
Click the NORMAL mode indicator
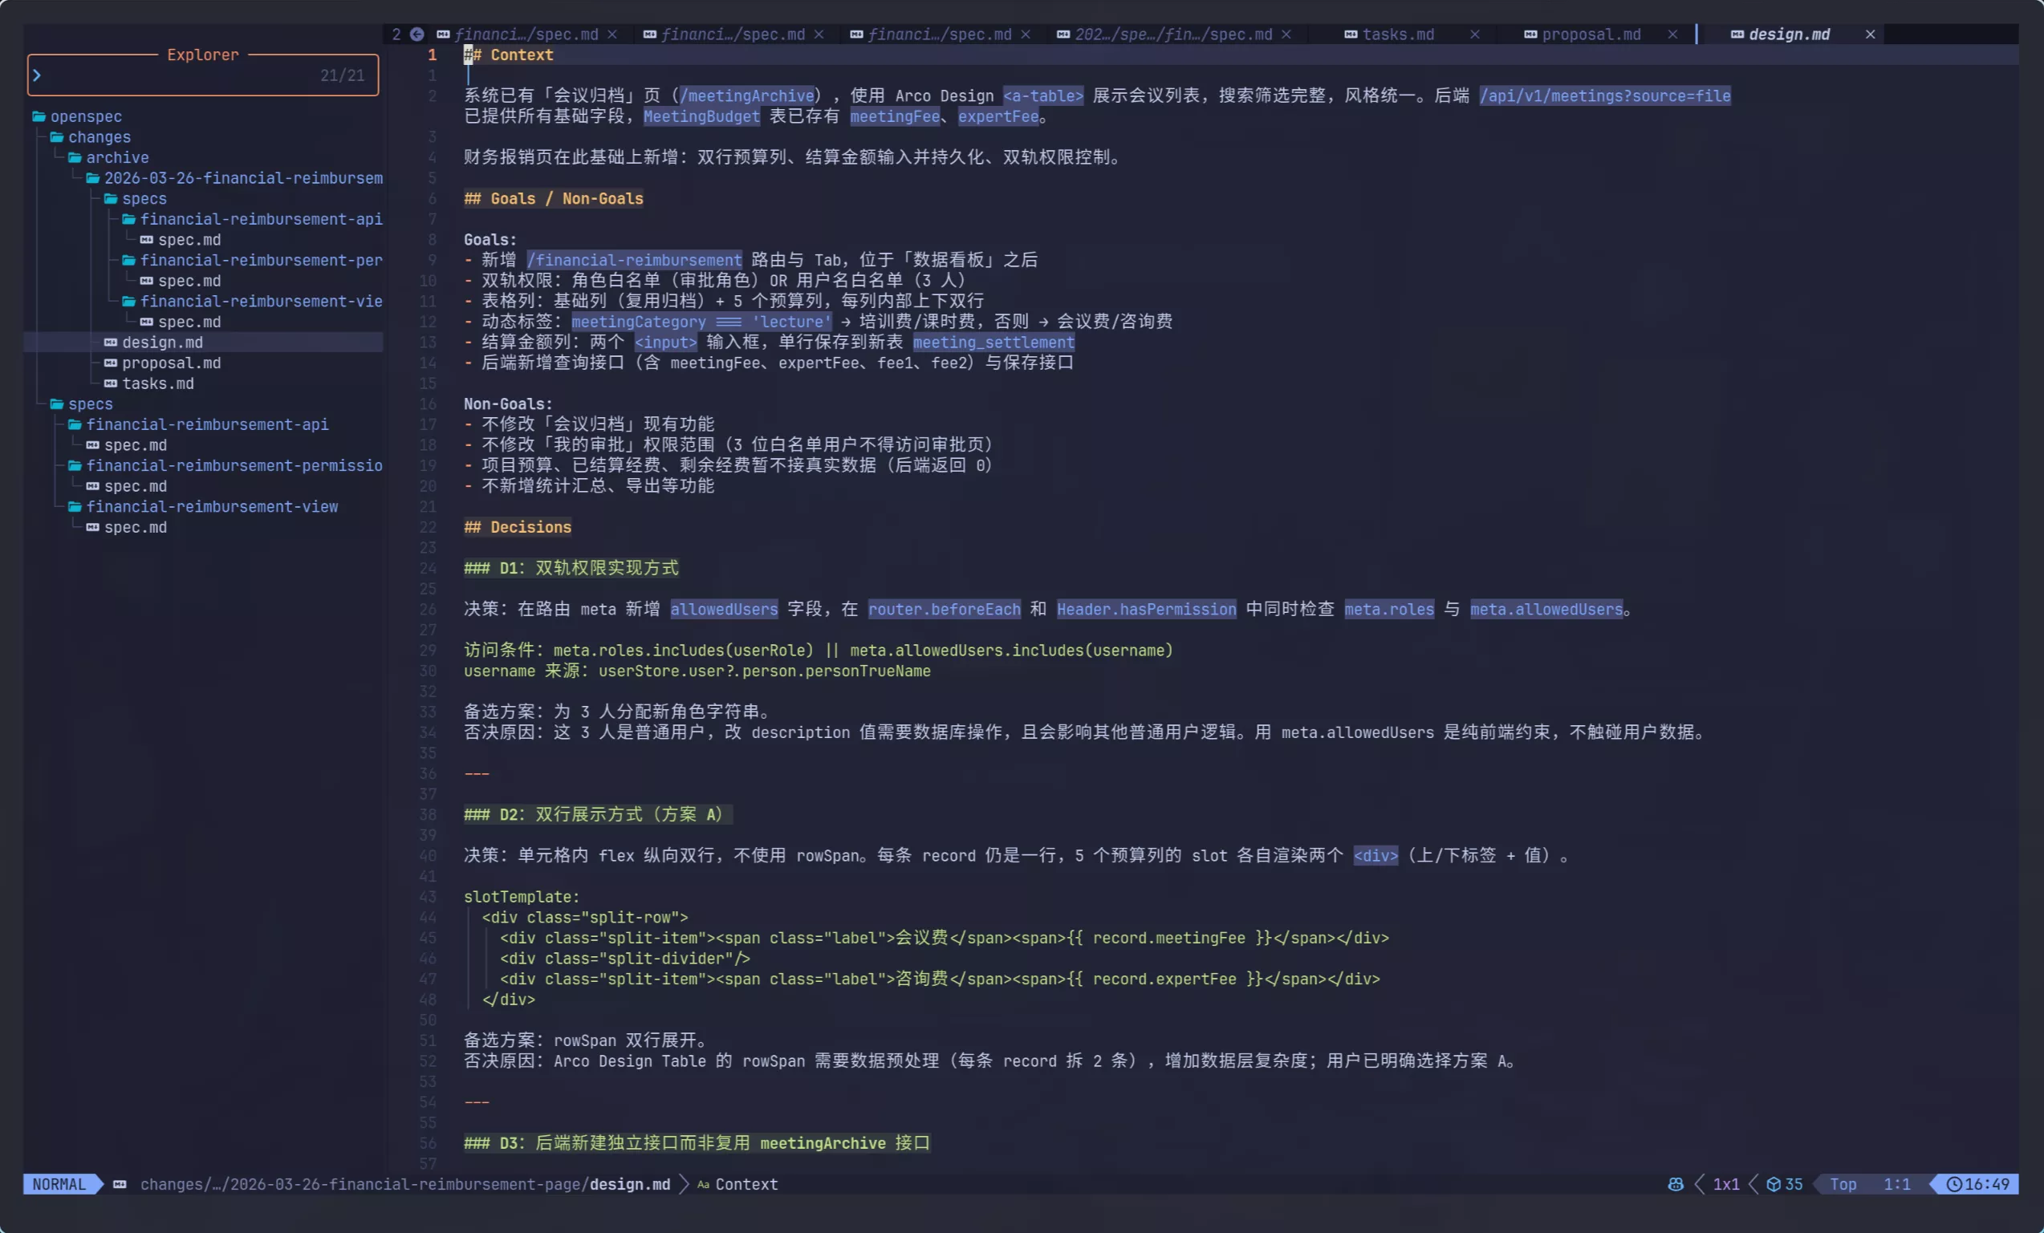click(59, 1184)
